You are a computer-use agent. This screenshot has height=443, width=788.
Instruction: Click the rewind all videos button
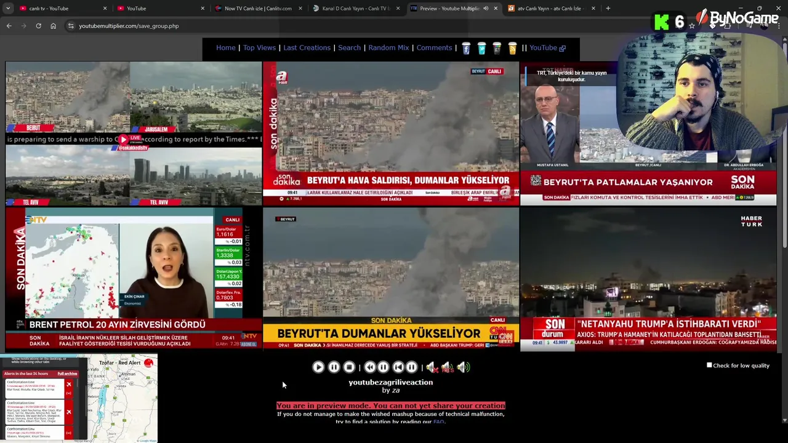[x=370, y=367]
